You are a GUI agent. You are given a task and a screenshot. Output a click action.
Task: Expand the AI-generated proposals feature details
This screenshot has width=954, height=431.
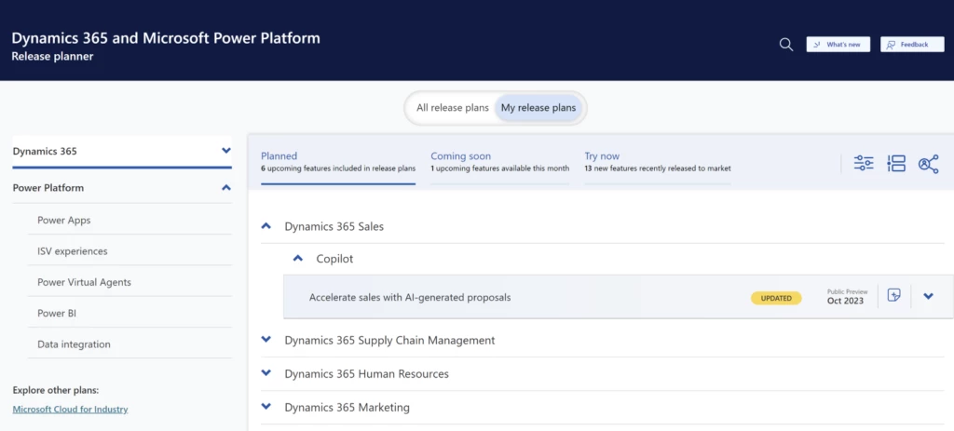[928, 297]
